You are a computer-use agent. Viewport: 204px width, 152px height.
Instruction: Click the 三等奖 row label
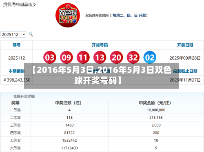click(16, 125)
